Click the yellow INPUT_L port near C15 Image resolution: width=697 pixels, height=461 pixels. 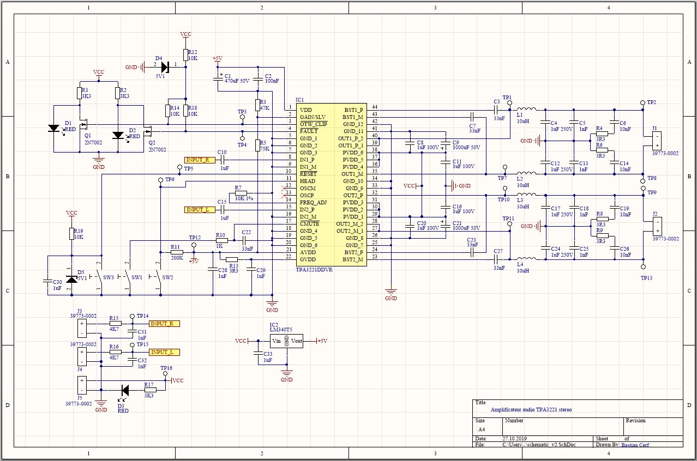point(197,210)
